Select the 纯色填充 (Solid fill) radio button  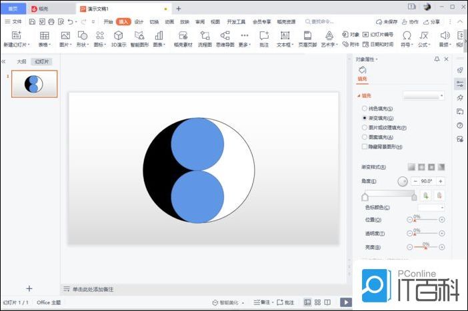[x=365, y=109]
